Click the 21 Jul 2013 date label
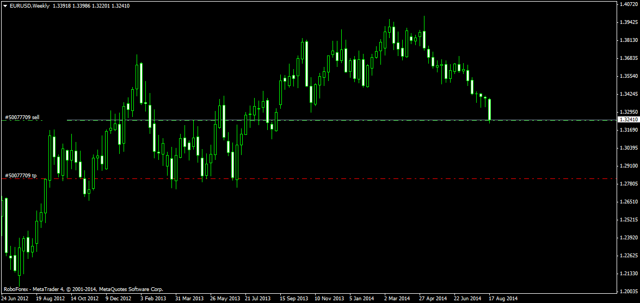The height and width of the screenshot is (303, 640). point(259,299)
